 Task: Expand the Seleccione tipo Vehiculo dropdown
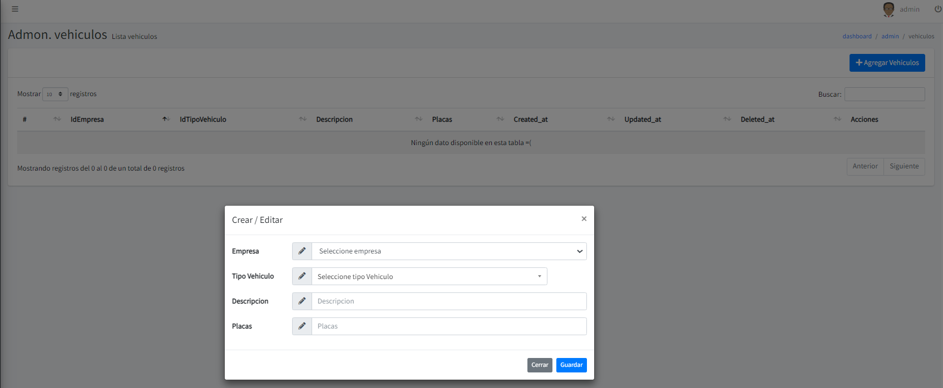(x=428, y=276)
